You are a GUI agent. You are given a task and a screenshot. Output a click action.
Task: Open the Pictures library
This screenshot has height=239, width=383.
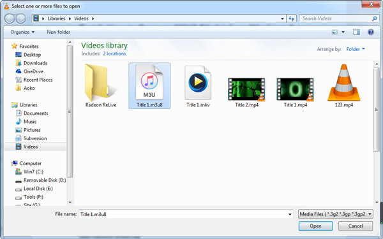32,130
